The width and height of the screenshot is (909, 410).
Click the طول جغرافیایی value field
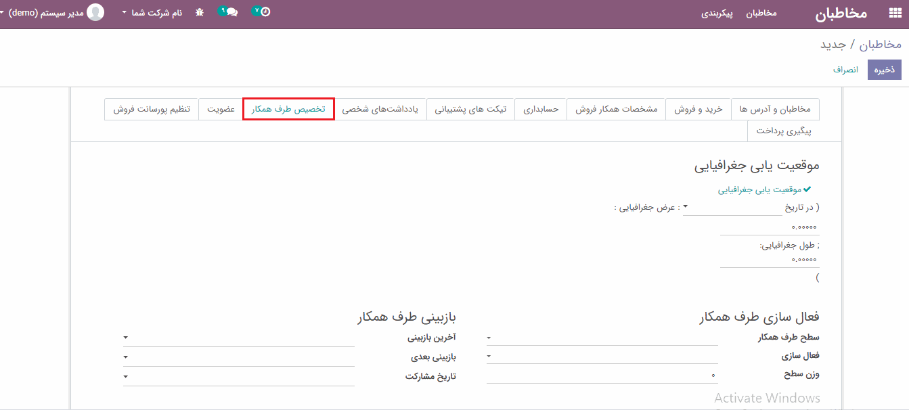769,260
